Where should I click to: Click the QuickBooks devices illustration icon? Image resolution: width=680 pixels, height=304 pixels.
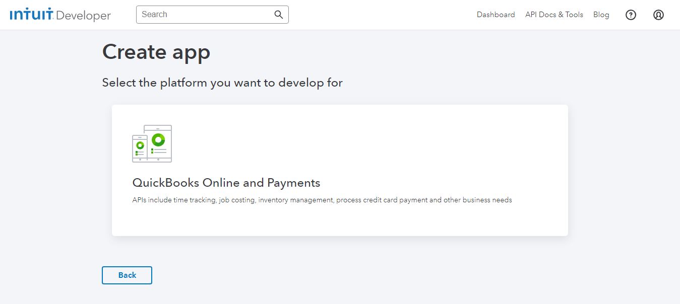point(152,143)
